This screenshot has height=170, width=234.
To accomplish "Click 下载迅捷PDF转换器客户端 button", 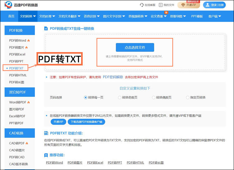I will (x=86, y=122).
